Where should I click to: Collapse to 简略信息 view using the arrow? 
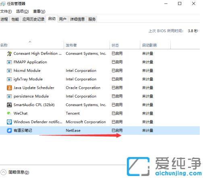pyautogui.click(x=3, y=172)
